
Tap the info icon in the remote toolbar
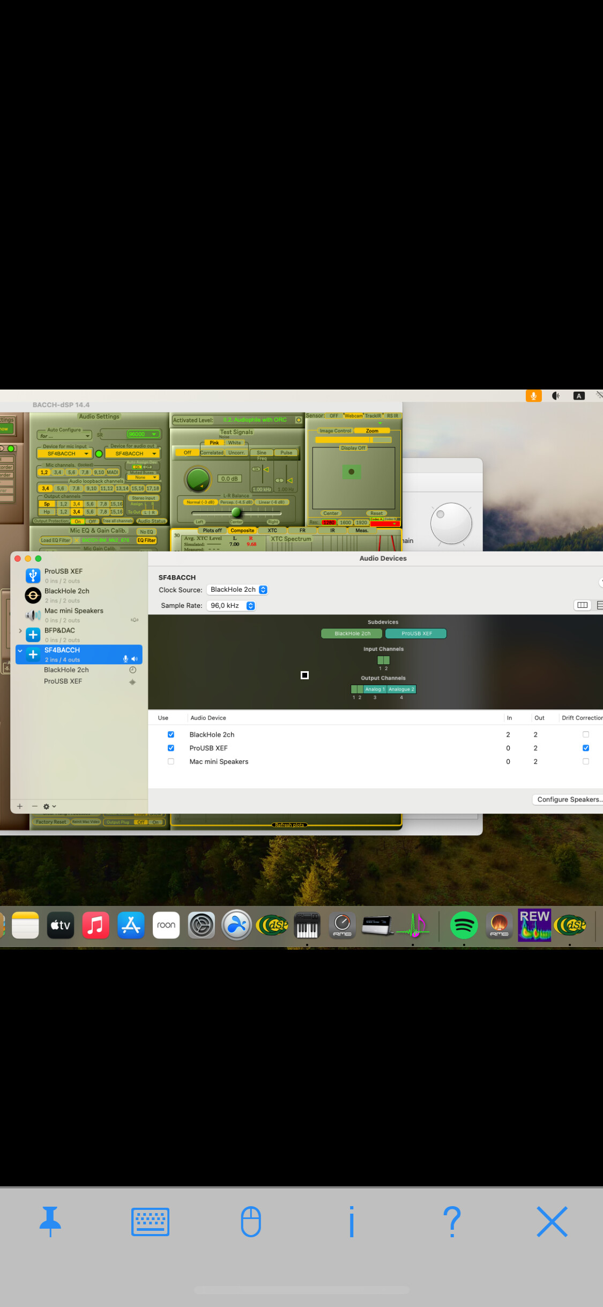pos(352,1222)
